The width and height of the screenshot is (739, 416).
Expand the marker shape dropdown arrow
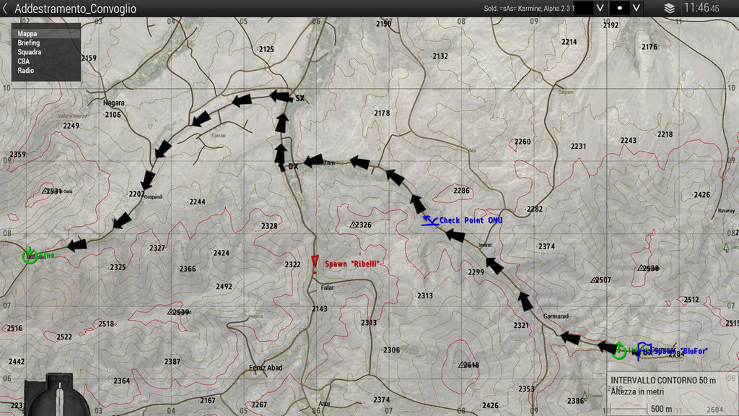pyautogui.click(x=637, y=8)
